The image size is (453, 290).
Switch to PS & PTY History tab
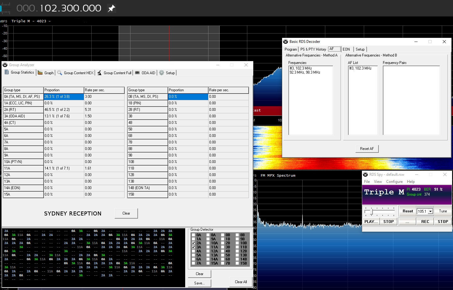click(313, 49)
